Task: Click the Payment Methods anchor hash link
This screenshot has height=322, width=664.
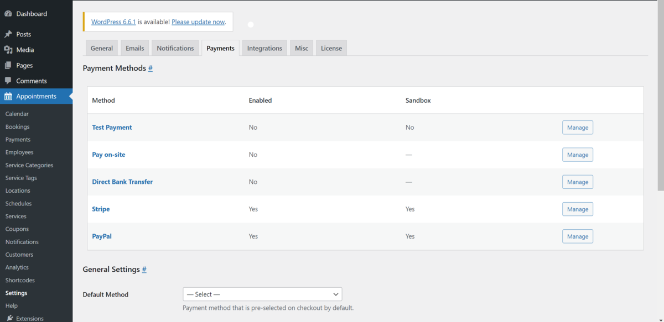Action: point(151,68)
